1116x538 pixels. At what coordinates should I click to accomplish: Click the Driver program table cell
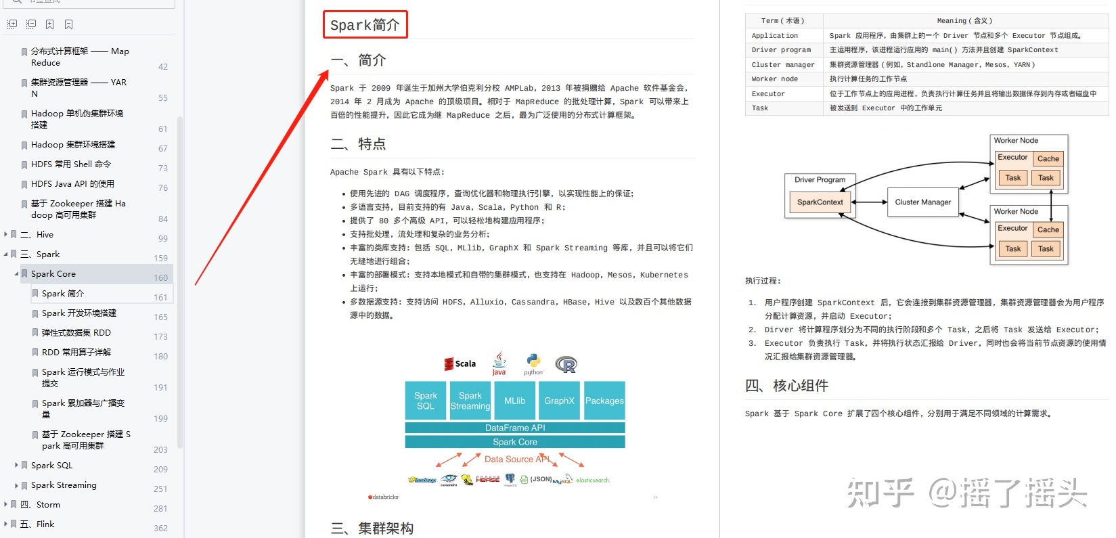point(784,50)
